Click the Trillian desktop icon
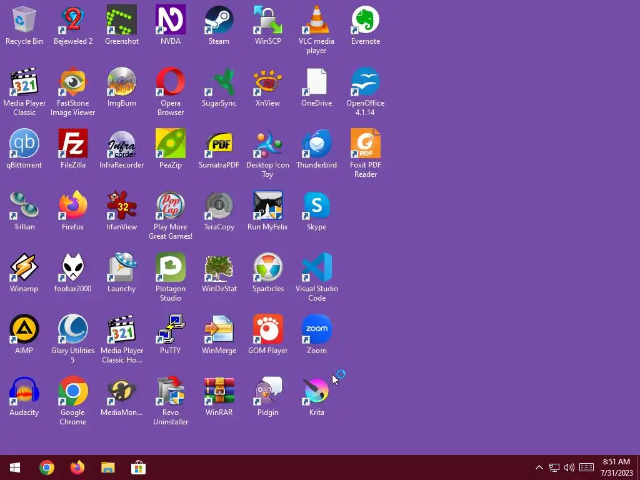The image size is (640, 480). pyautogui.click(x=24, y=205)
